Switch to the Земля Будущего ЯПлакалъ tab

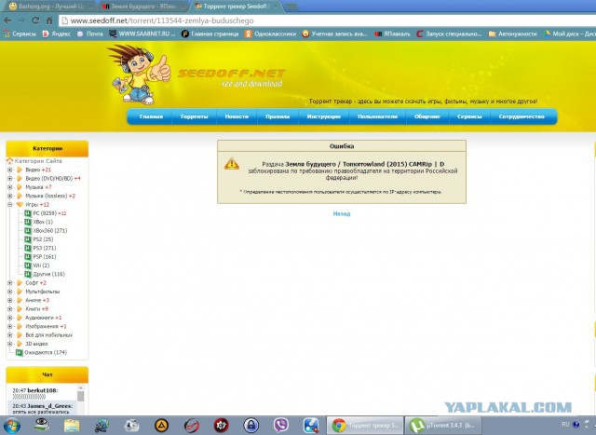click(x=142, y=7)
